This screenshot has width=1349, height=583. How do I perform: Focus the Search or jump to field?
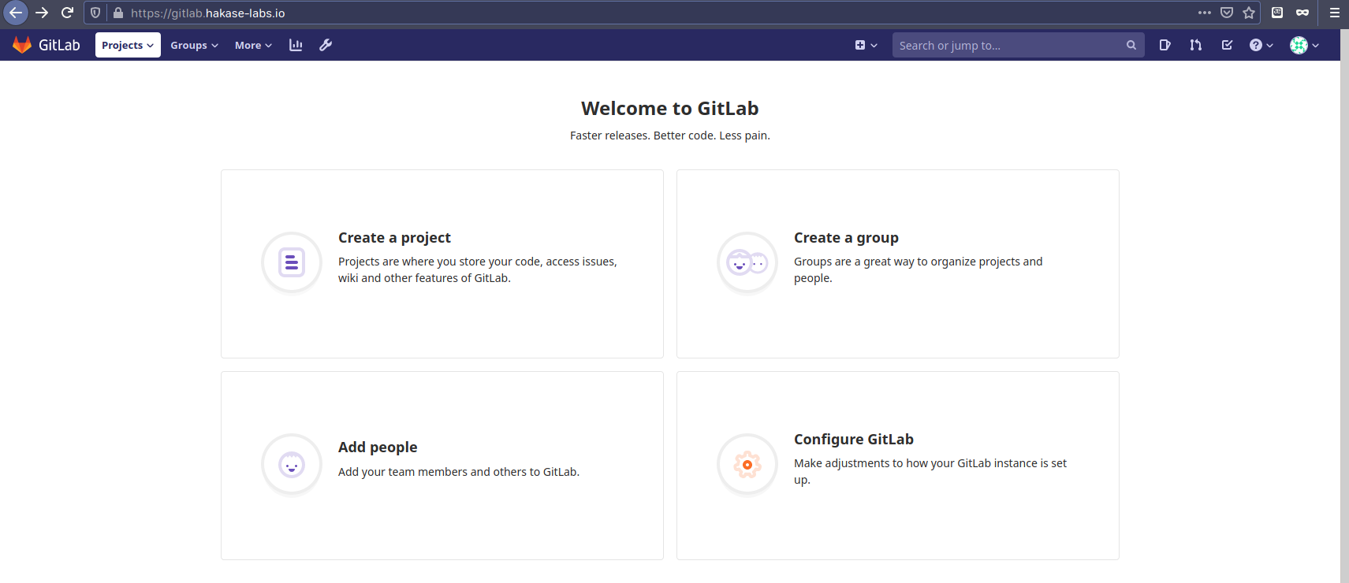pyautogui.click(x=1018, y=45)
